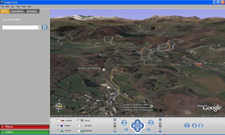This screenshot has width=225, height=135.
Task: Switch to the Local Search tab
Action: click(17, 11)
